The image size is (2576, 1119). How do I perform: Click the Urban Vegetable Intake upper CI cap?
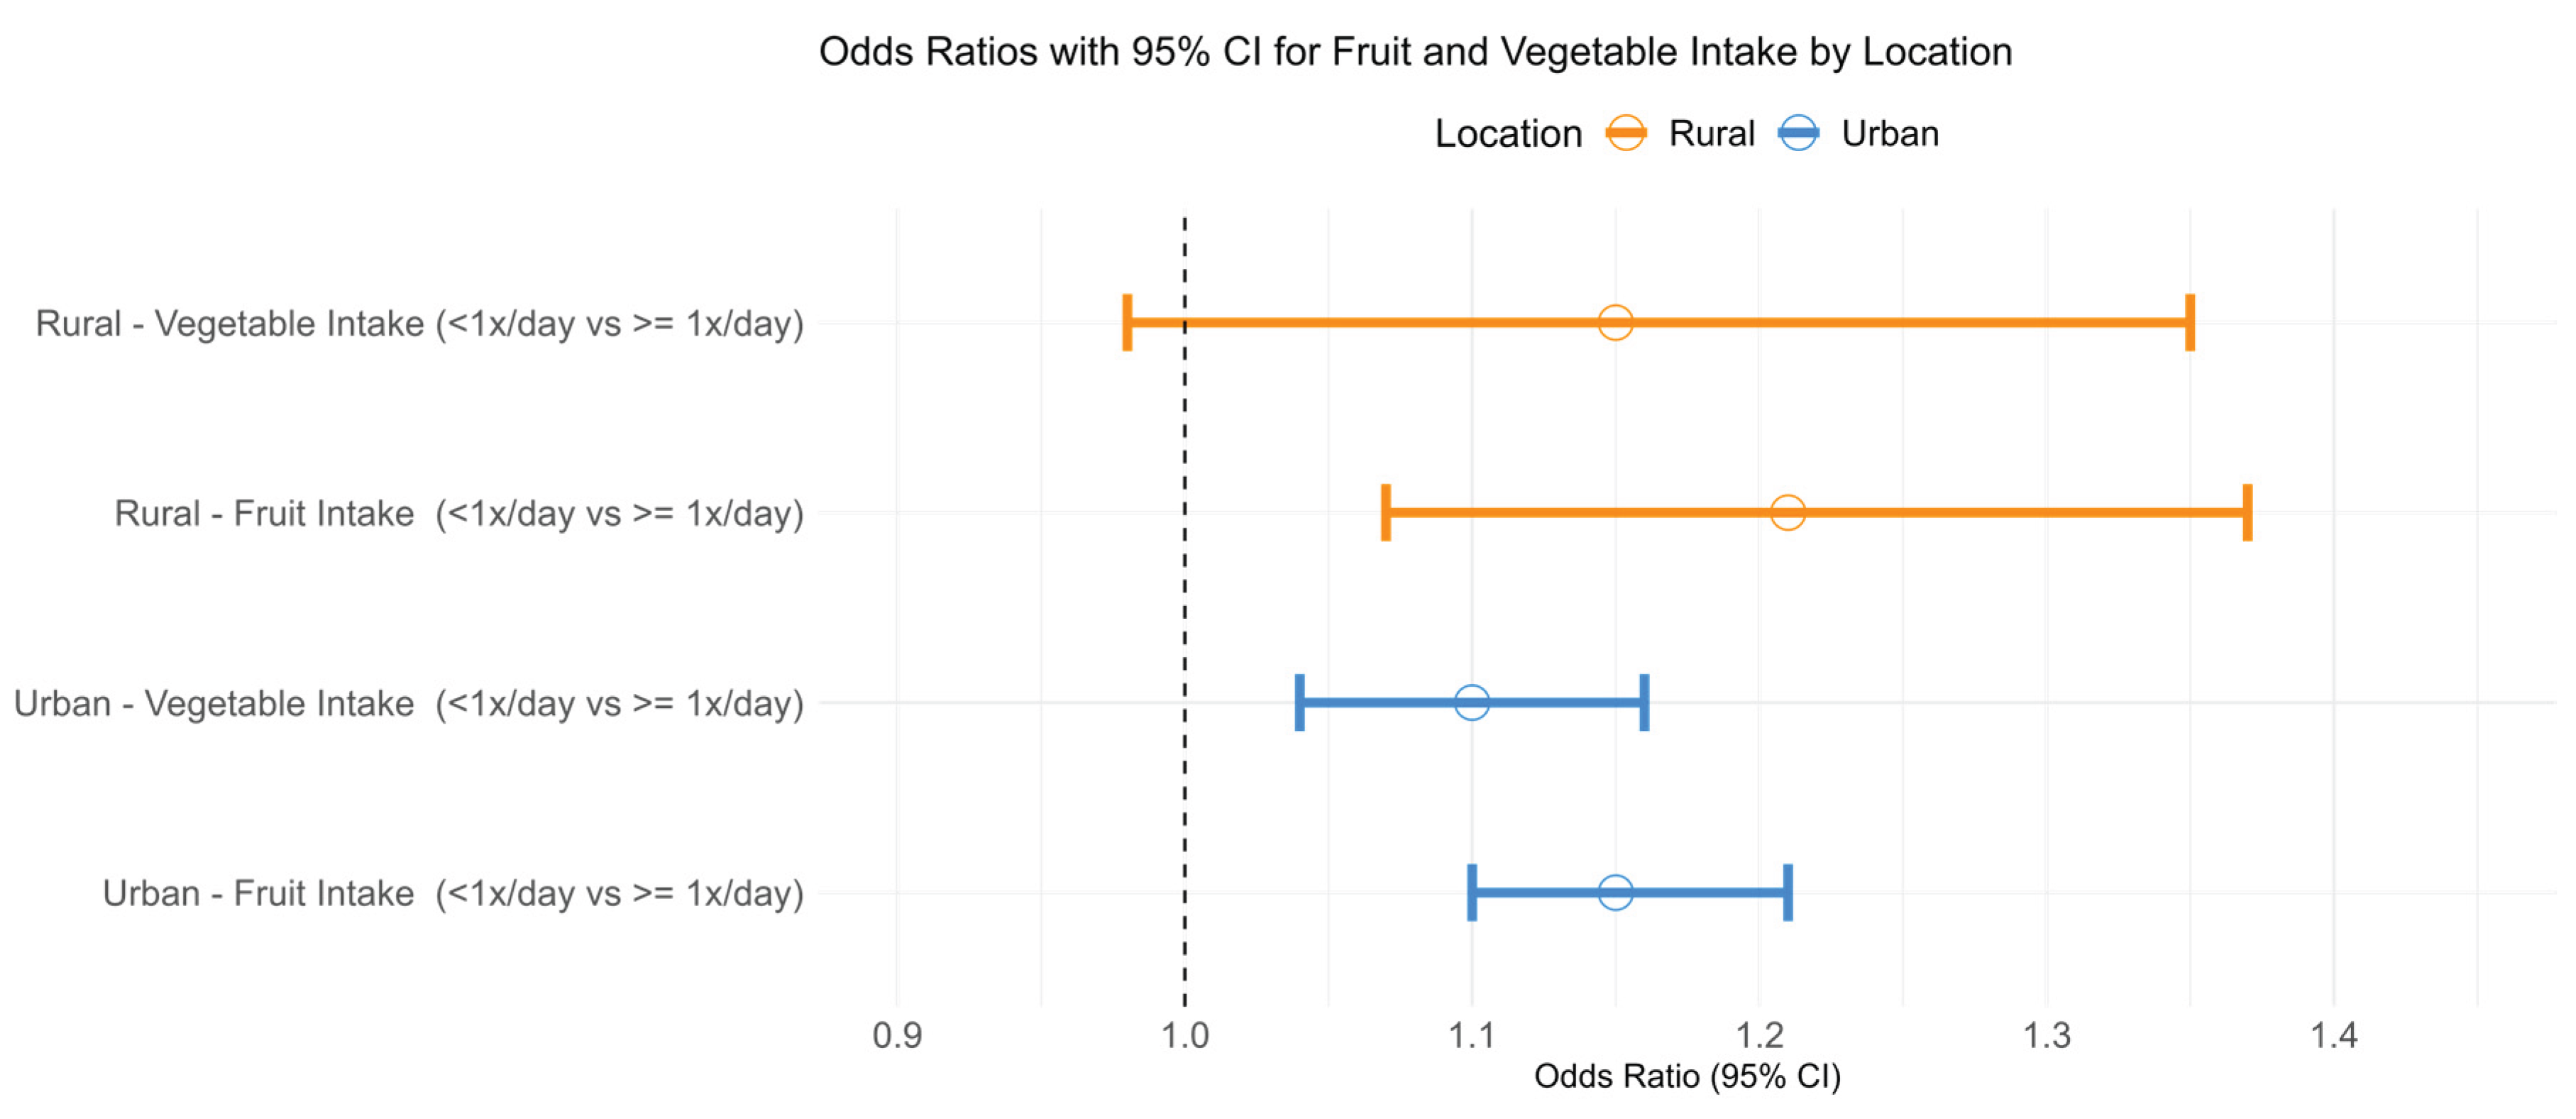point(1644,702)
